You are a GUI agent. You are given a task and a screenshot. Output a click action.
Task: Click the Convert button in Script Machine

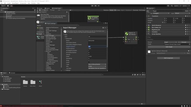point(184,42)
